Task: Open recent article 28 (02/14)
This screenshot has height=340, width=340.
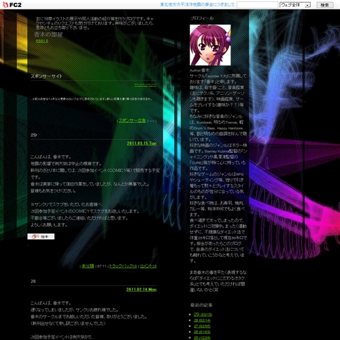Action: pos(202,320)
